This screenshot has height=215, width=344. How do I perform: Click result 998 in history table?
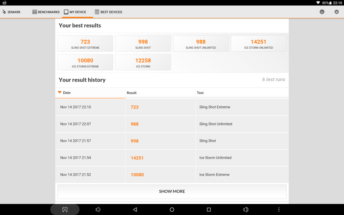[x=135, y=141]
